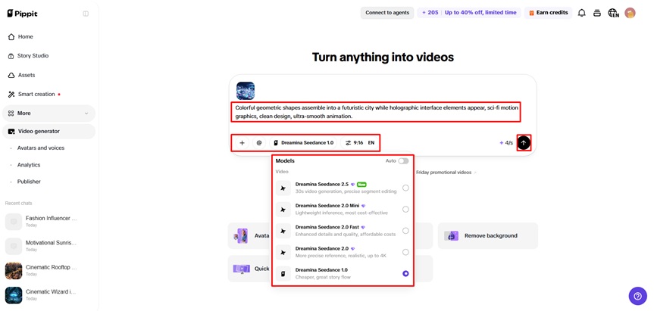The height and width of the screenshot is (311, 654).
Task: Click Smart creation wand icon
Action: [11, 95]
